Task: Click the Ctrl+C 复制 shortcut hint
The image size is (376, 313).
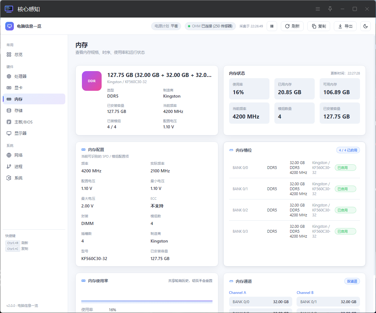Action: (17, 249)
